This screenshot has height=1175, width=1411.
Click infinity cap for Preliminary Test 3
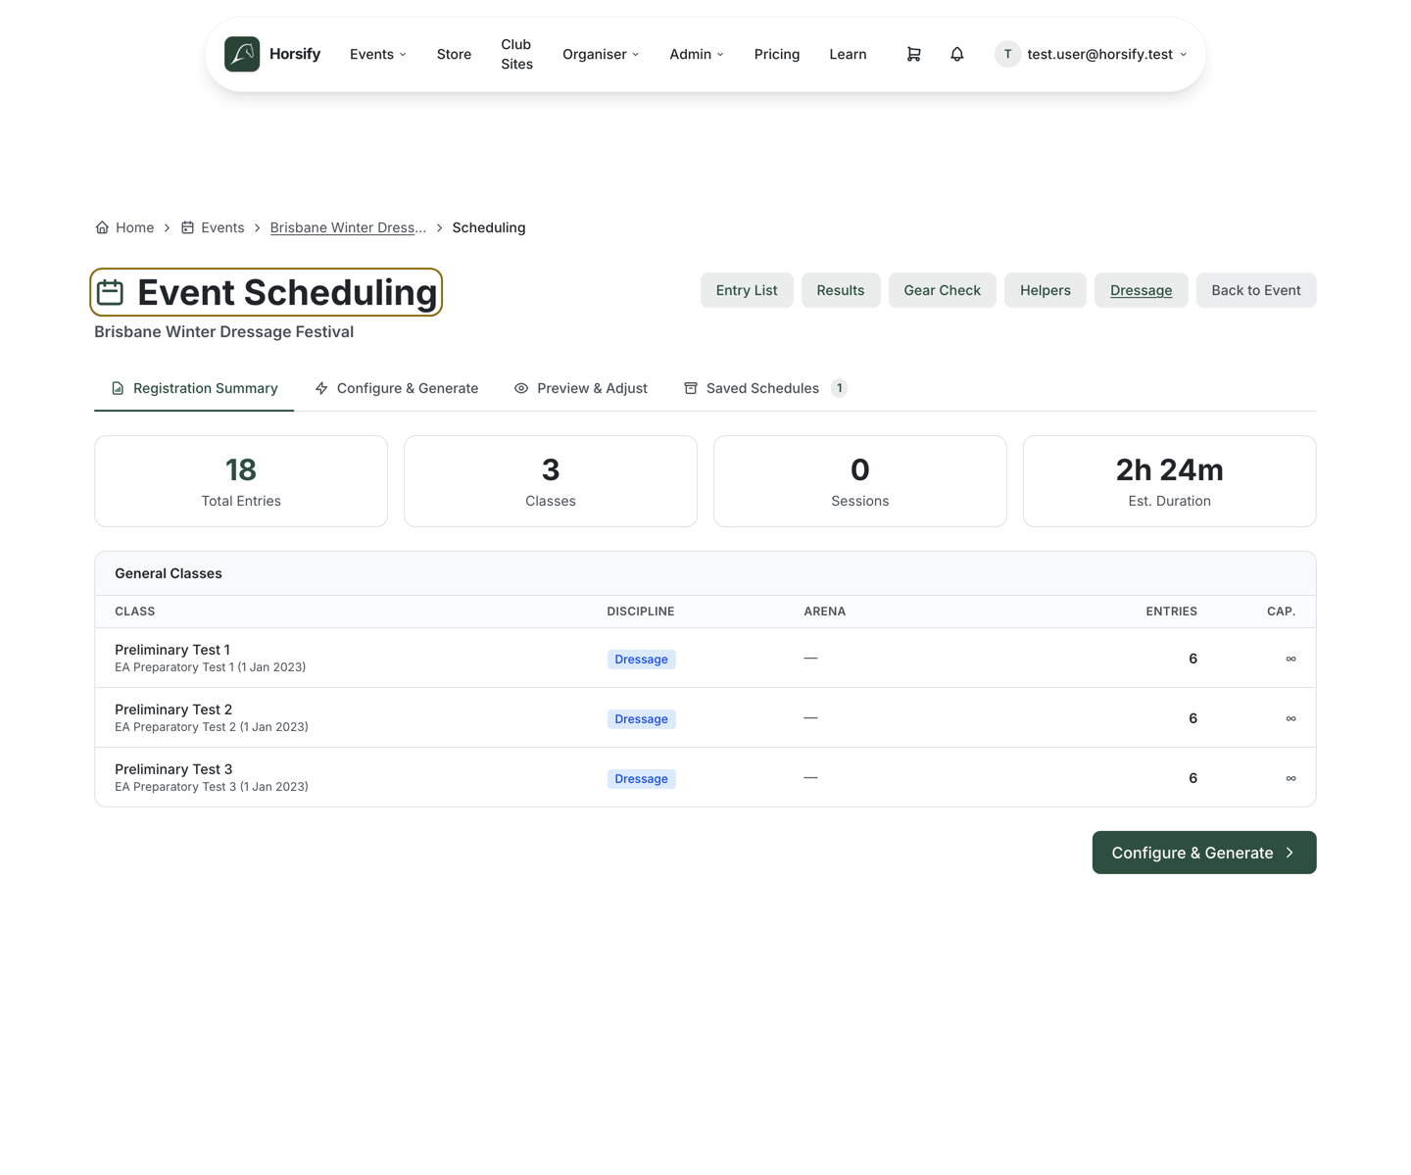(x=1290, y=778)
